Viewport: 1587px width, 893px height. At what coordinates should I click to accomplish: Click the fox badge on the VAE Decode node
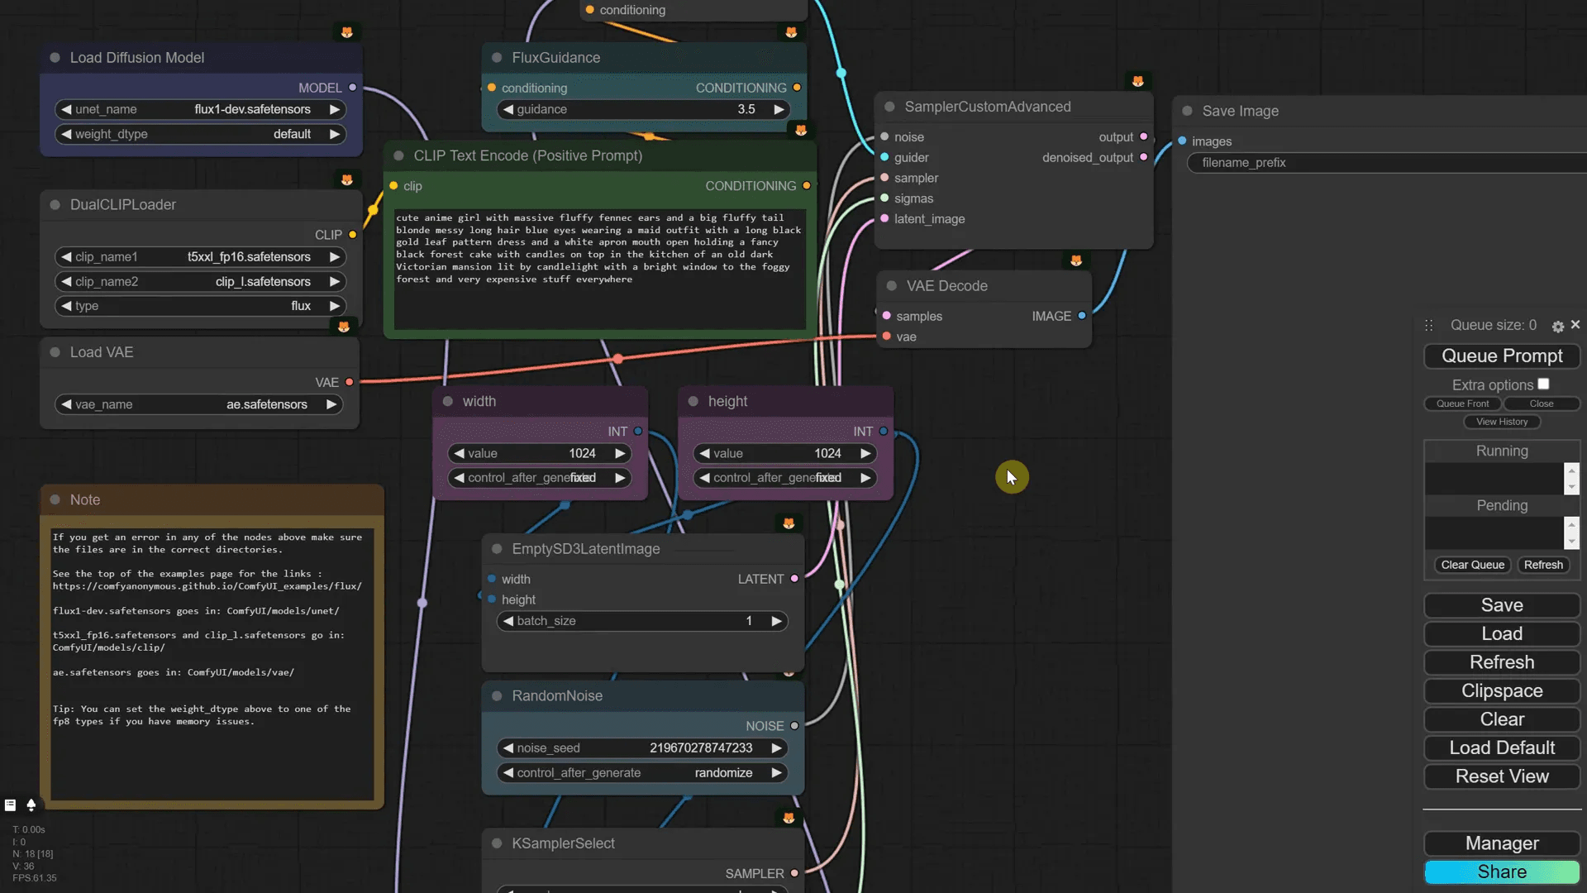pos(1075,260)
